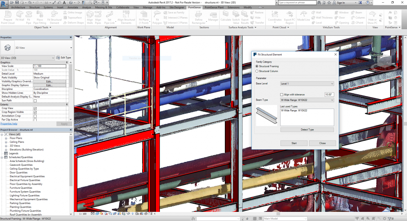Select the Structural Column radio button
Image resolution: width=407 pixels, height=221 pixels.
coord(257,71)
